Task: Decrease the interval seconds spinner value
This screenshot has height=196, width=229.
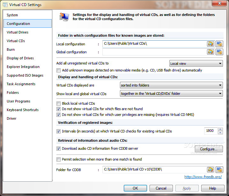Action: click(x=220, y=132)
